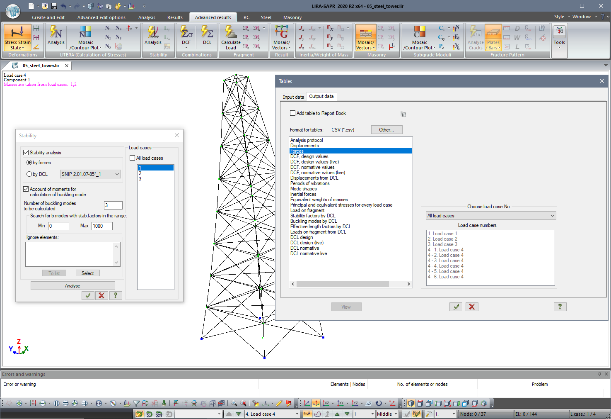The image size is (611, 419).
Task: Click the DCF combinations icon
Action: (x=186, y=33)
